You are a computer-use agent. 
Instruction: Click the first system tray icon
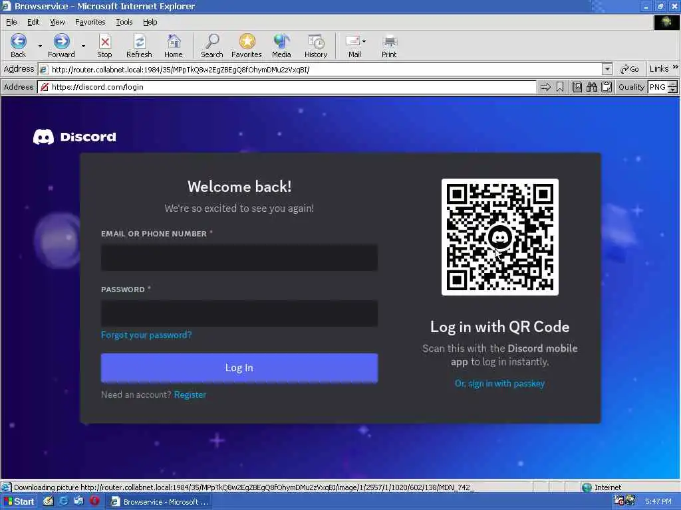tap(618, 501)
